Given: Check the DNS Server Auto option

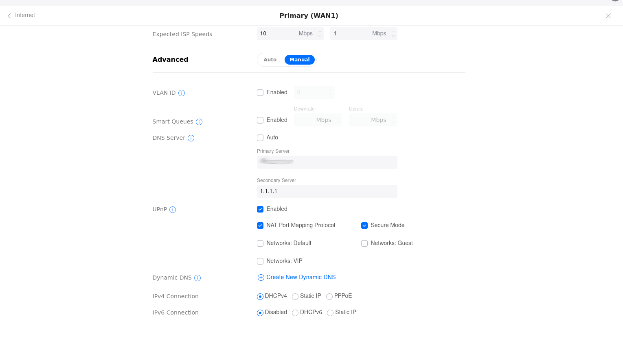Looking at the screenshot, I should [260, 138].
